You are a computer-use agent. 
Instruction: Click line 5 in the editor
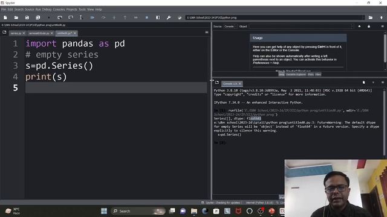click(x=116, y=87)
